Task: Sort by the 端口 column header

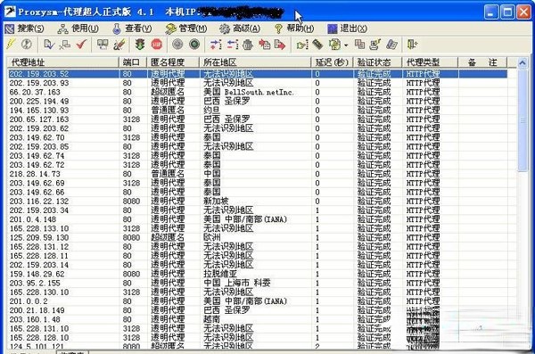Action: click(x=133, y=62)
